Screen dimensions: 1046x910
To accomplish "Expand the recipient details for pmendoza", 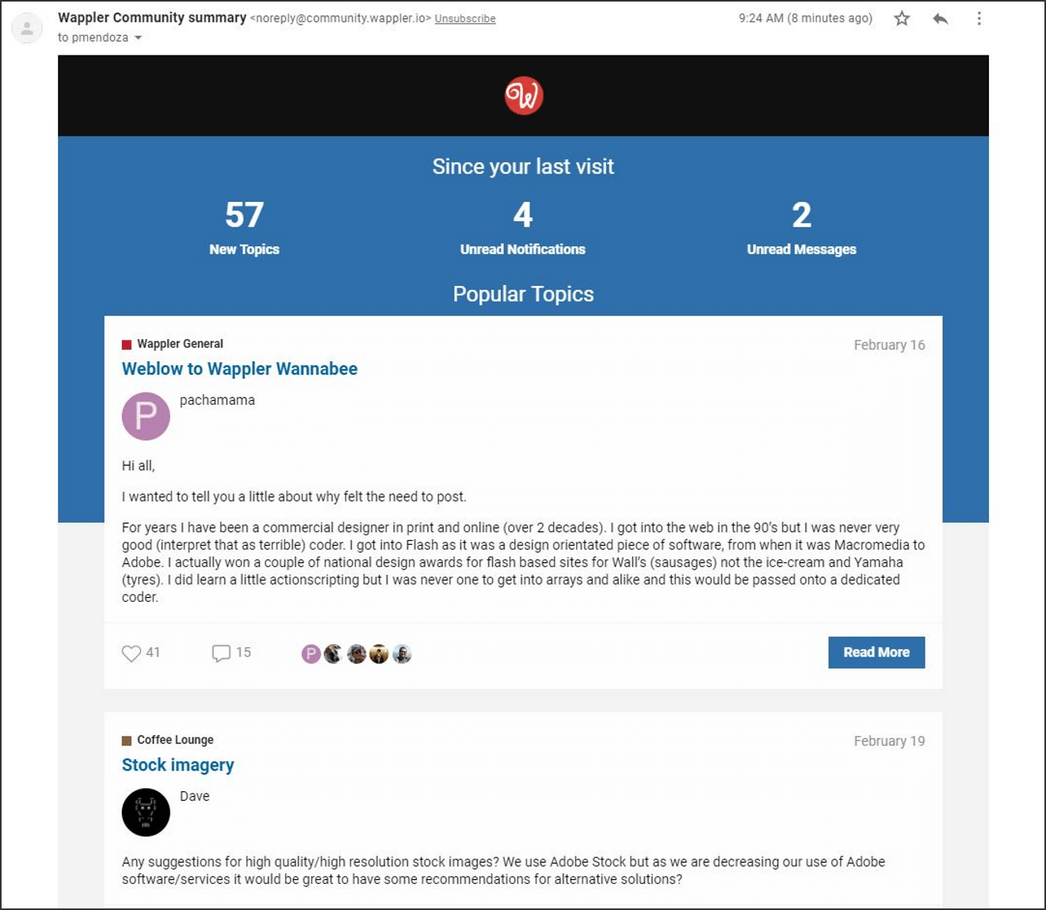I will pos(137,37).
